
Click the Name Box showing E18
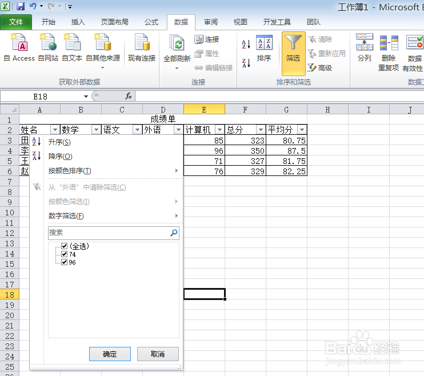[x=41, y=97]
